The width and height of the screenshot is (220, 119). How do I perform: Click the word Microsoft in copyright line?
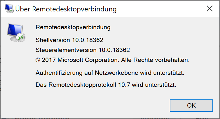point(70,60)
